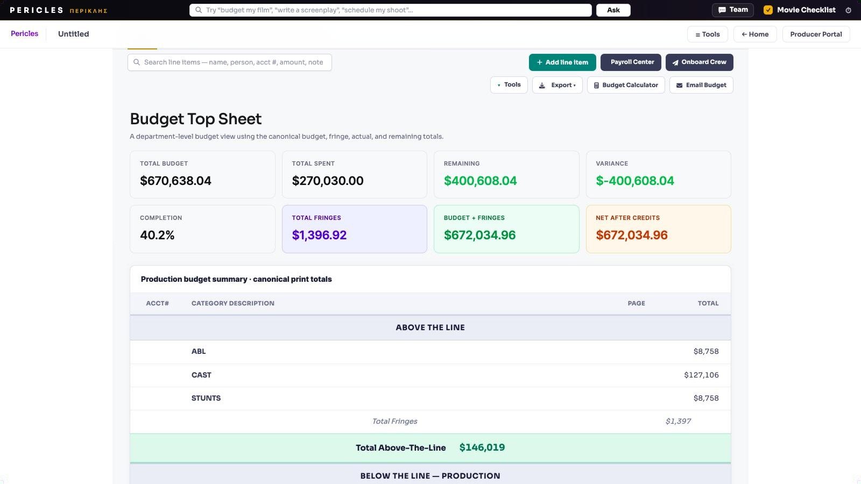
Task: Click the magnifier icon in Ask search bar
Action: click(199, 10)
